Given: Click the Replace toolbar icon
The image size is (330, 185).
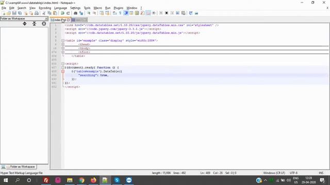Looking at the screenshot, I should (81, 13).
